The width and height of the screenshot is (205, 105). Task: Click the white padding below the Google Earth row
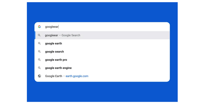(x=102, y=80)
